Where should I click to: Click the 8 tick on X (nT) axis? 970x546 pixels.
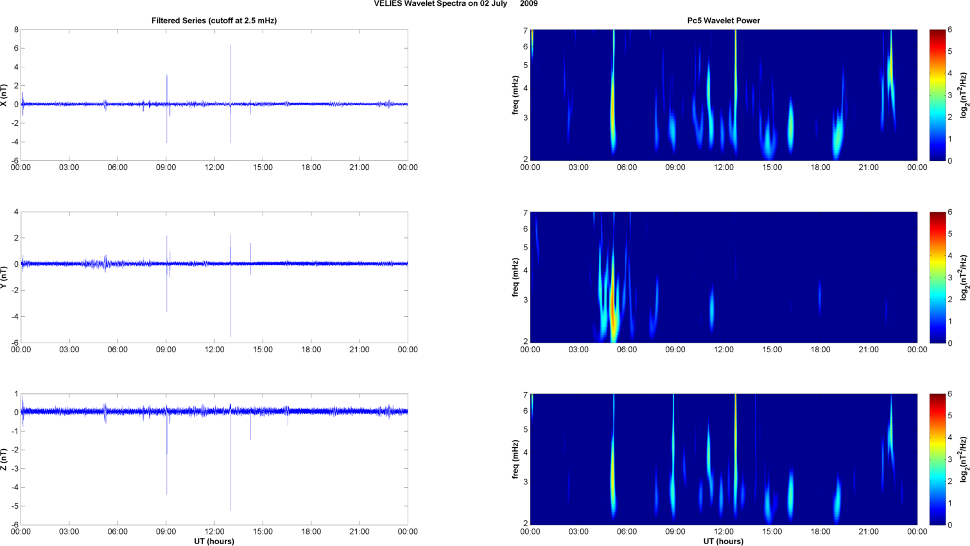point(16,30)
